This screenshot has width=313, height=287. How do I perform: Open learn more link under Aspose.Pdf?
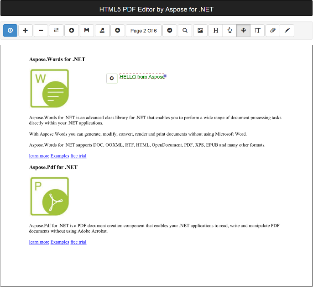[x=39, y=242]
